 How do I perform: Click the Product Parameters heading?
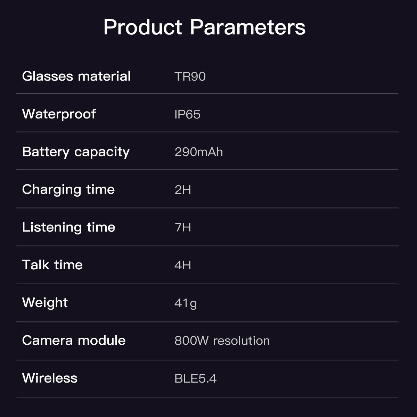click(204, 27)
